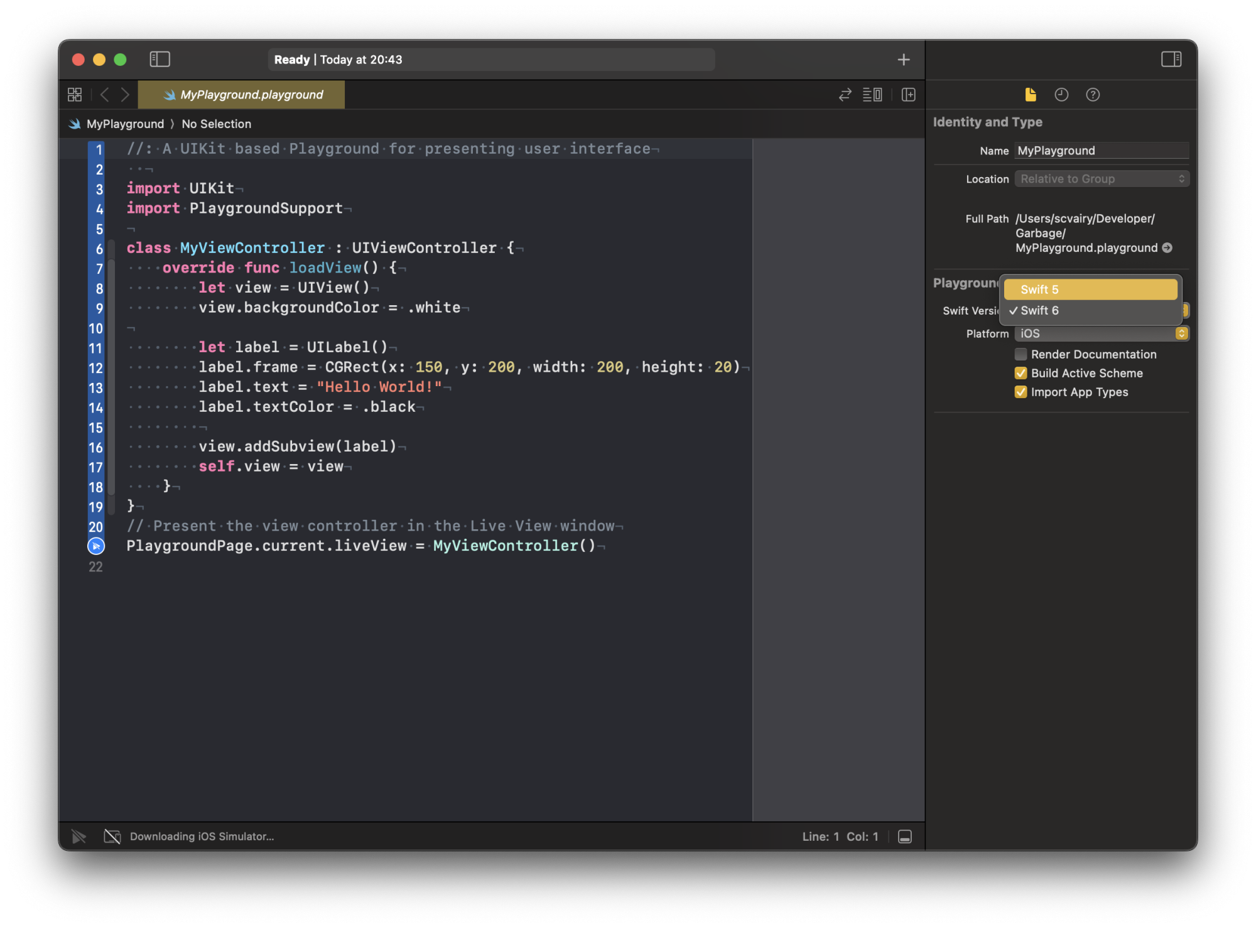Screen dimensions: 1256x928
Task: Toggle the inspector panel
Action: click(x=1171, y=59)
